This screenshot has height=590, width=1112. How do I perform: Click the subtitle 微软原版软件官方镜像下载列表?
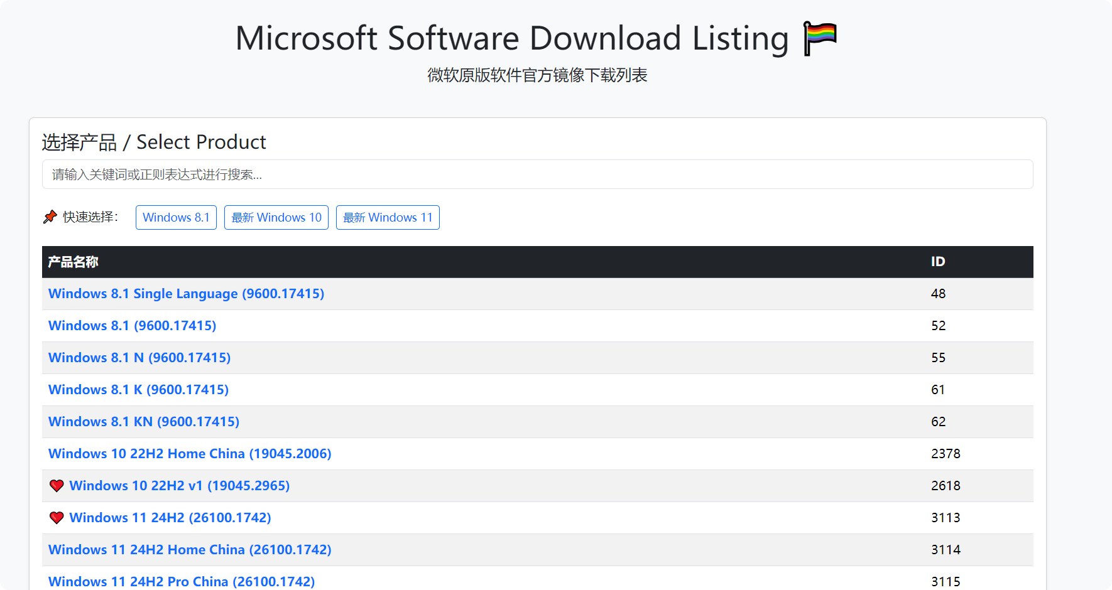click(537, 75)
